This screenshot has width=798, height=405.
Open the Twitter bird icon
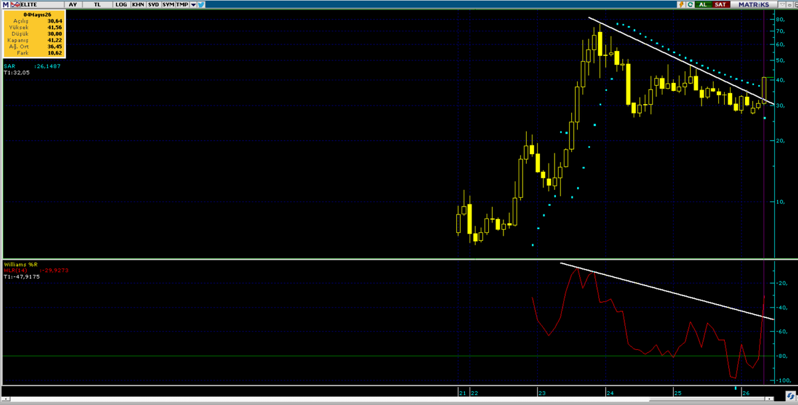coord(200,5)
